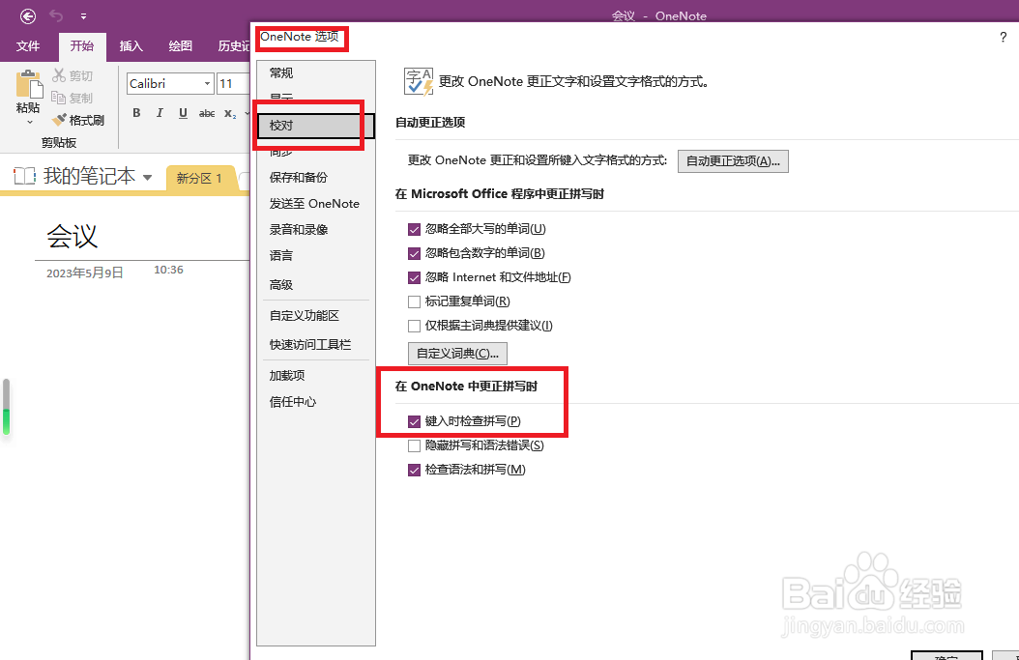This screenshot has width=1019, height=660.
Task: Enable 隐藏拼写和语法错误 checkbox
Action: pos(414,445)
